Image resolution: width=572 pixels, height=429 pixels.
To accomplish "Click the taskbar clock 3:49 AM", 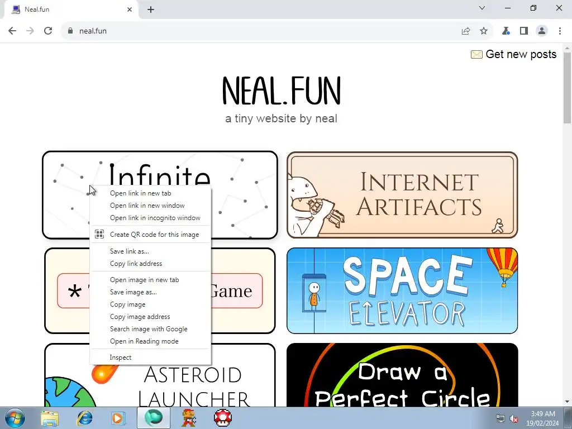I will pyautogui.click(x=543, y=414).
